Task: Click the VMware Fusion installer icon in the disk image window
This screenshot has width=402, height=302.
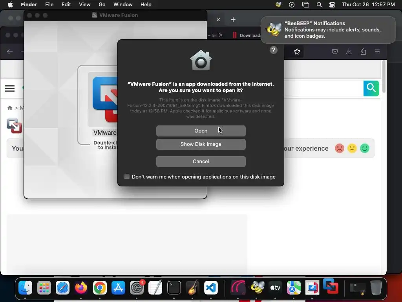Action: coord(105,100)
